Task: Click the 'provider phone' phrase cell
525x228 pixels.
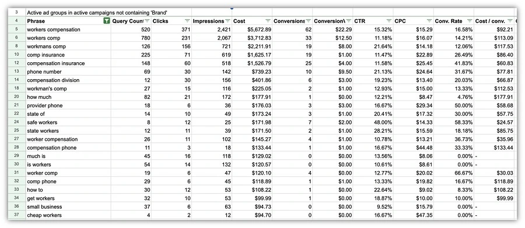Action: tap(68, 105)
